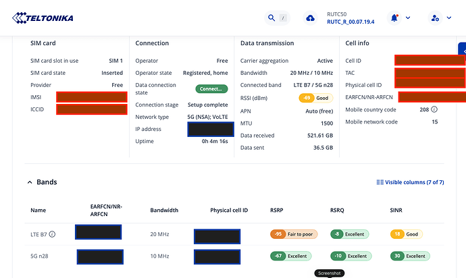Click the RSSI -69 Good indicator
This screenshot has height=278, width=466.
tap(315, 98)
